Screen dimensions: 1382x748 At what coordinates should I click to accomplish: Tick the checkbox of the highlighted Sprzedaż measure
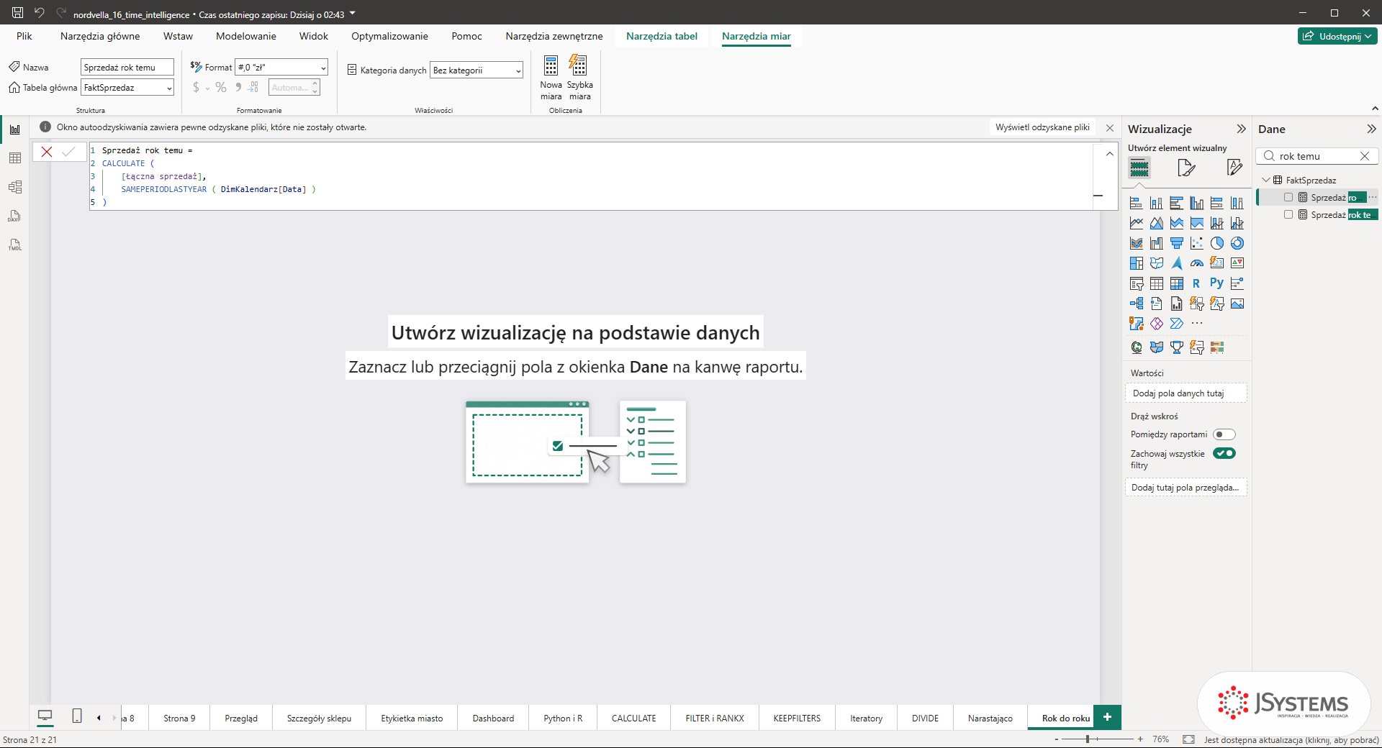(x=1288, y=197)
